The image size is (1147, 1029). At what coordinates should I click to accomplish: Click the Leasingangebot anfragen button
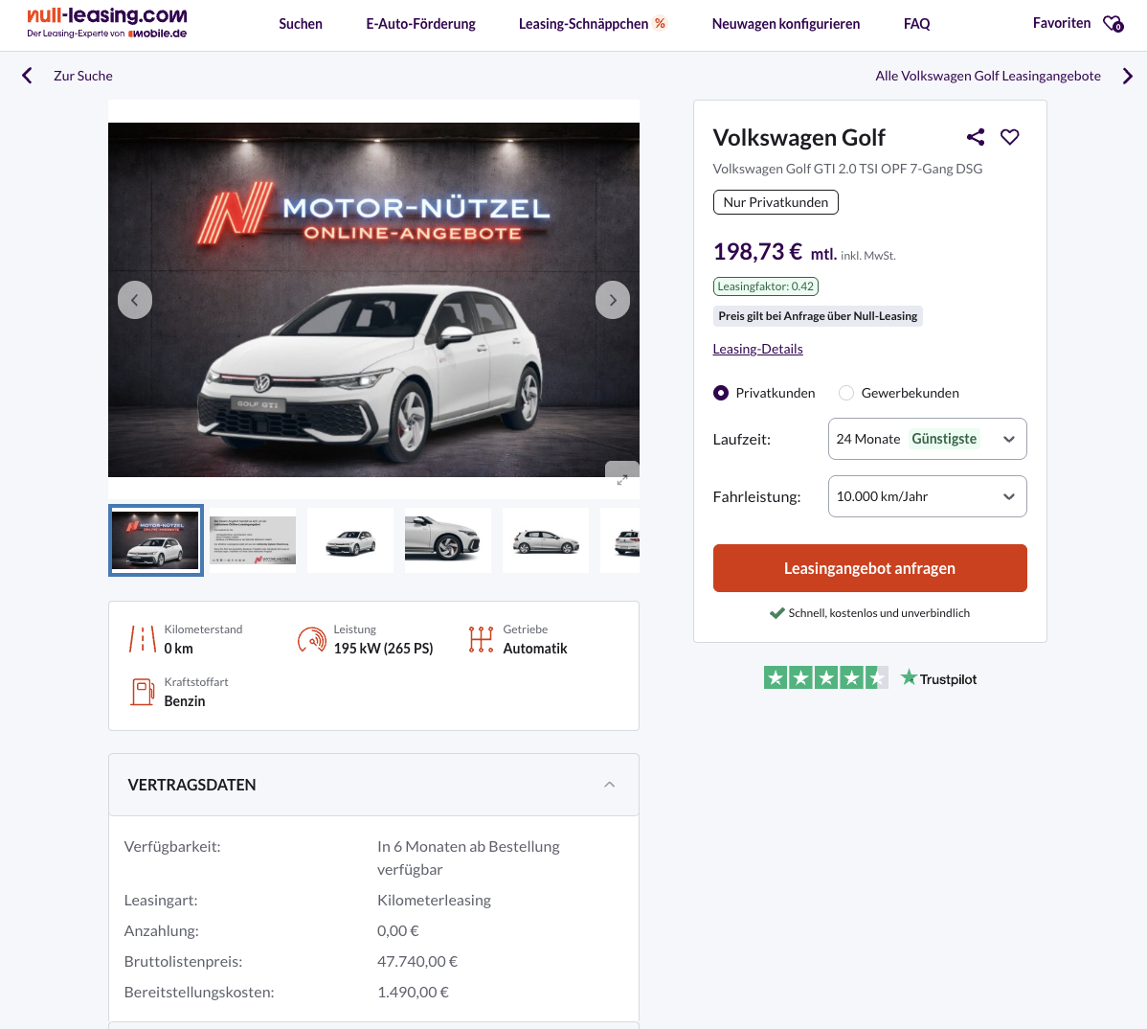869,568
